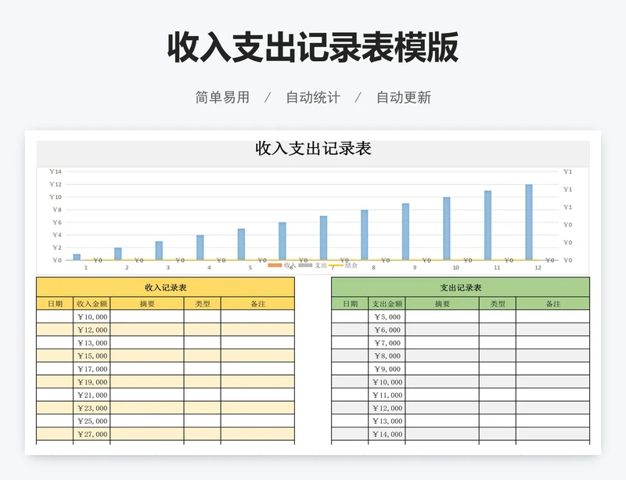Click income amount cell ¥25,000
Image resolution: width=626 pixels, height=480 pixels.
point(92,420)
